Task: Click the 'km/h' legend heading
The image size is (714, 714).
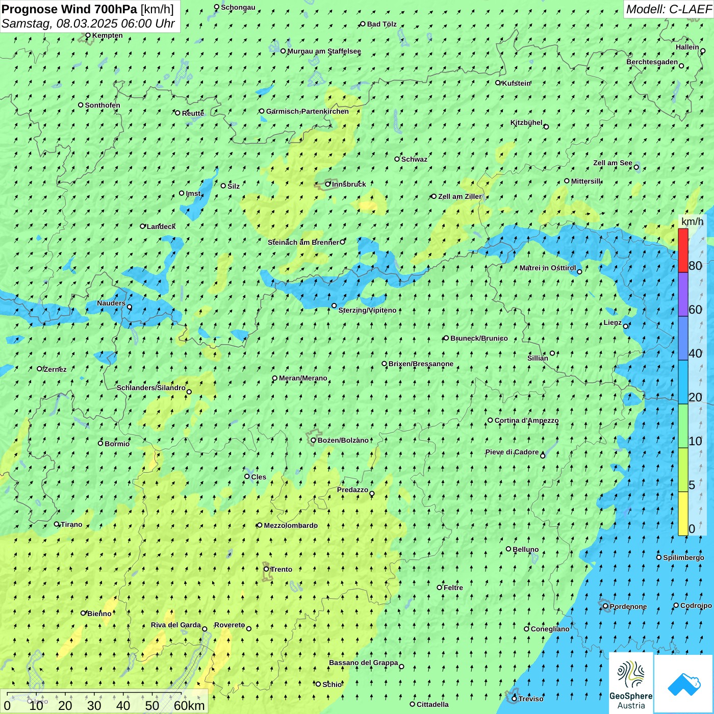Action: (x=692, y=221)
